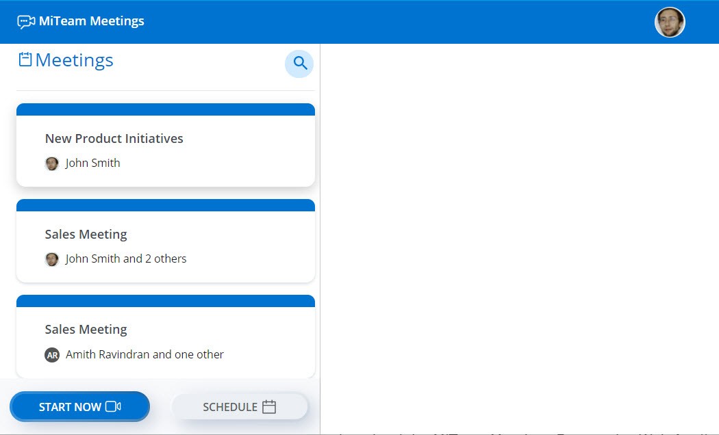Click 'Amith Ravindran and one other' text

point(144,355)
